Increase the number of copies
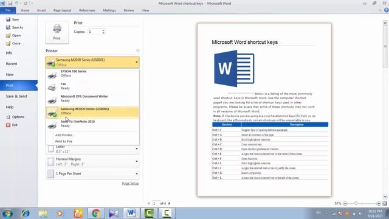The width and height of the screenshot is (389, 219). click(103, 30)
